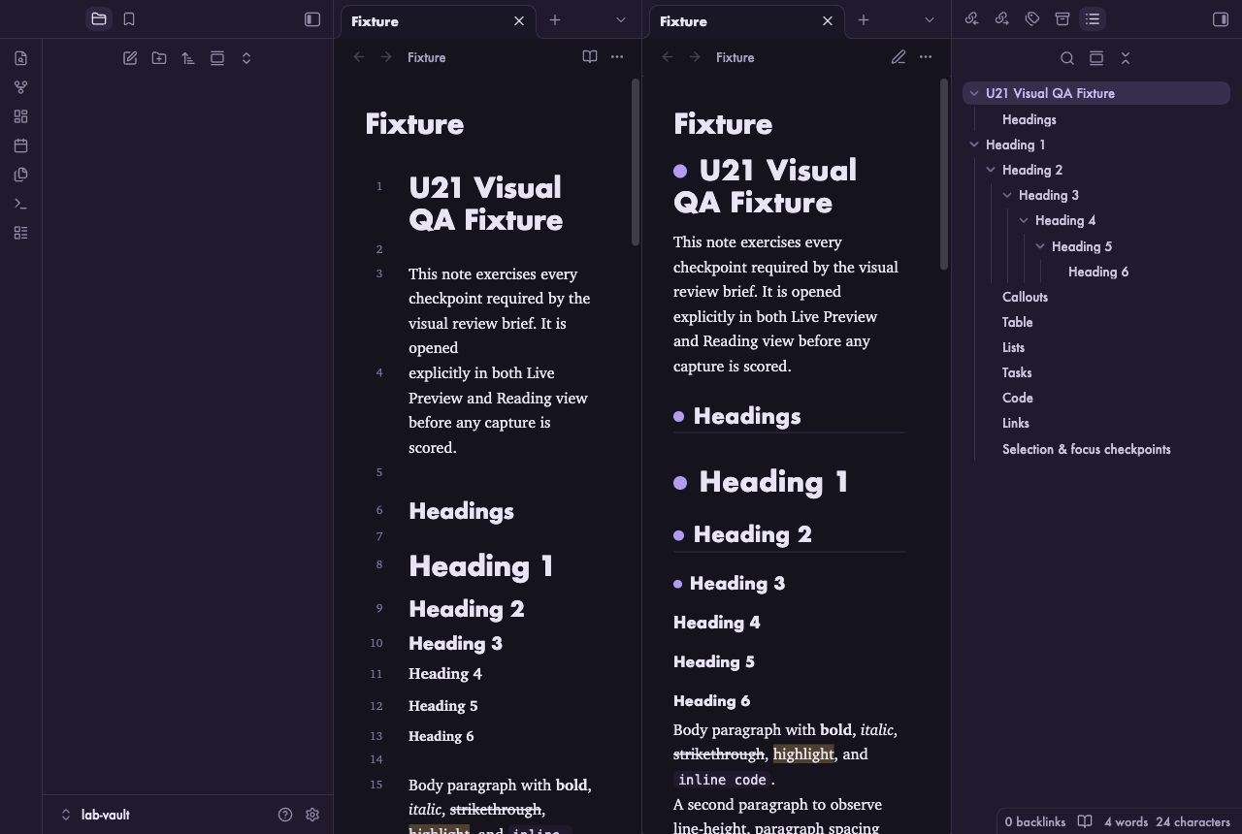
Task: Open the command palette terminal icon
Action: coord(20,204)
